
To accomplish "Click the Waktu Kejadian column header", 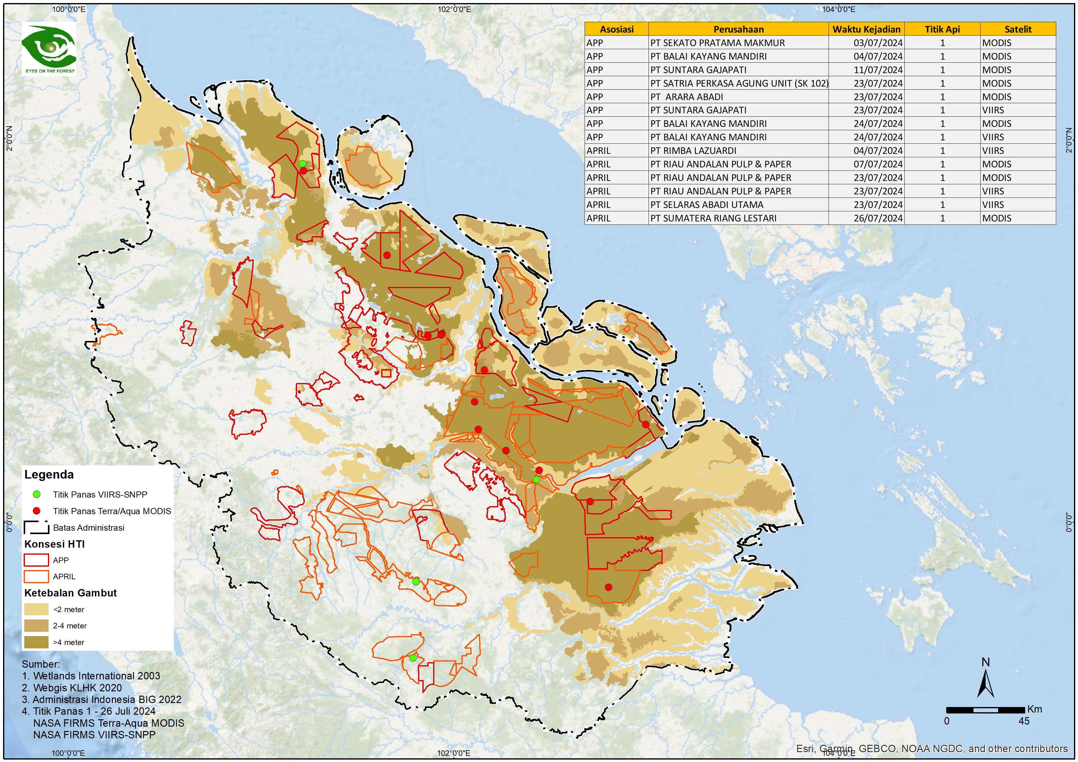I will click(x=866, y=29).
